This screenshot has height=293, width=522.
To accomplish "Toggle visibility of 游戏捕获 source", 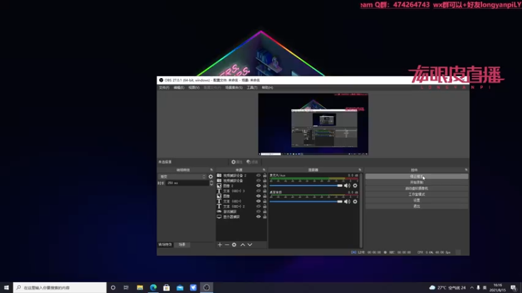I will [258, 212].
